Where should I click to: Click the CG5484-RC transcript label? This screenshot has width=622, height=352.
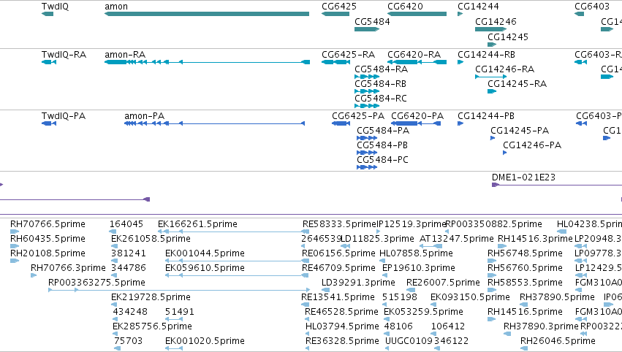coord(381,99)
